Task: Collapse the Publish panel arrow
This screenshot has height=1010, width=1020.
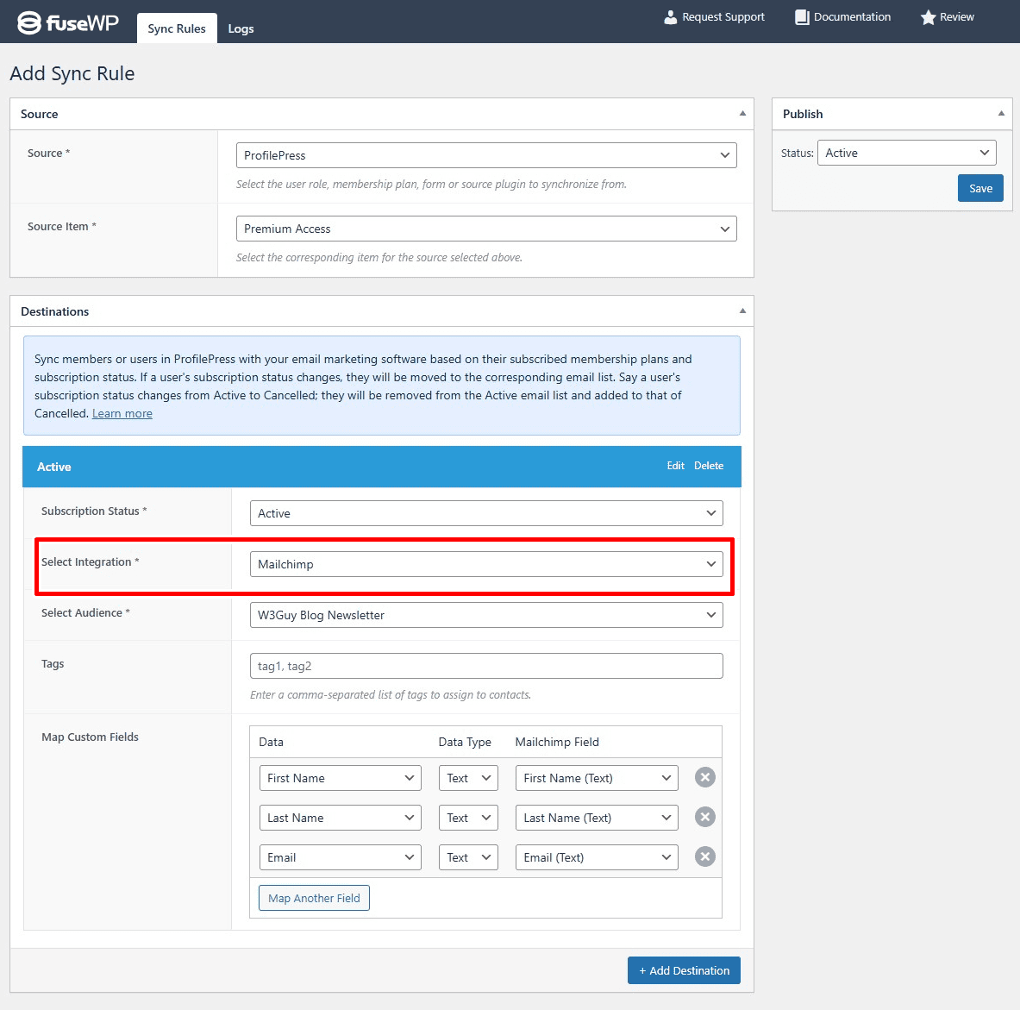Action: click(1001, 113)
